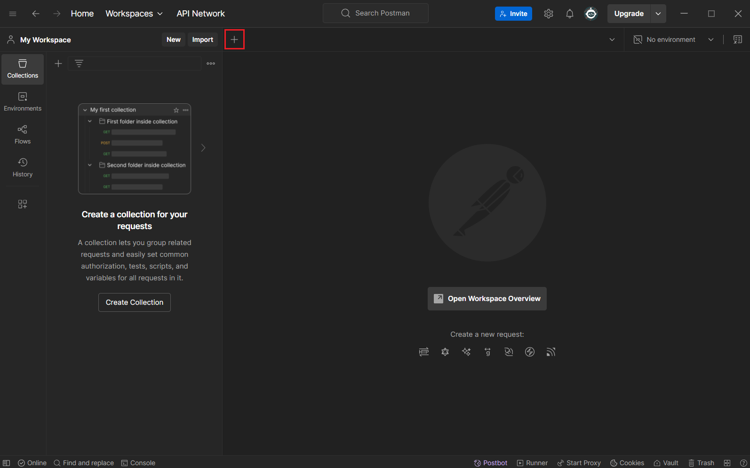750x468 pixels.
Task: Open No environment selector
Action: point(673,40)
